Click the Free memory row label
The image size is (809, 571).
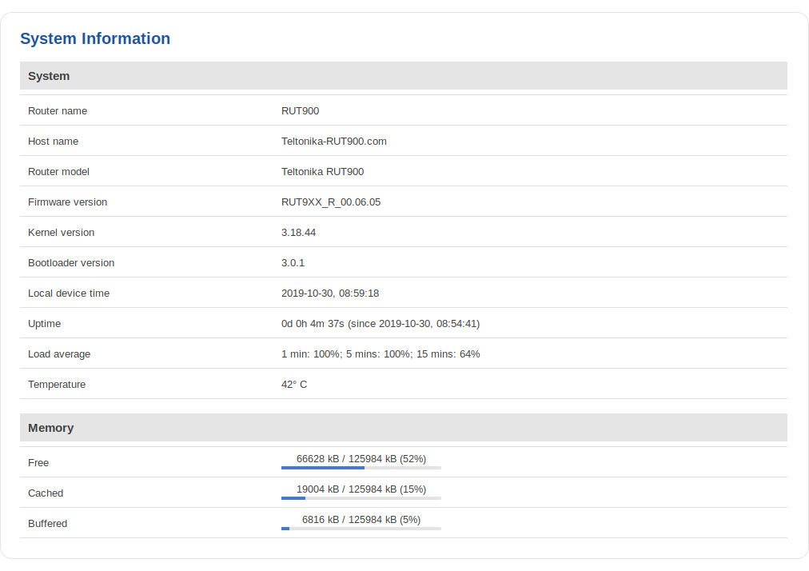click(38, 463)
